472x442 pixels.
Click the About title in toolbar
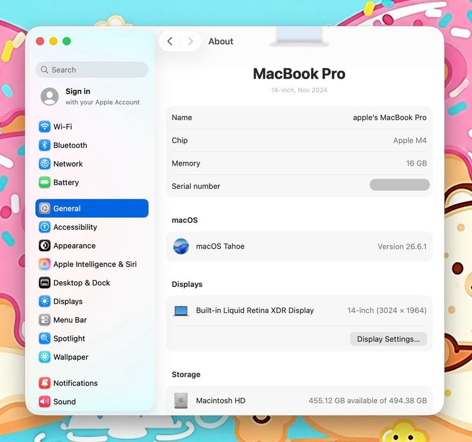coord(221,42)
